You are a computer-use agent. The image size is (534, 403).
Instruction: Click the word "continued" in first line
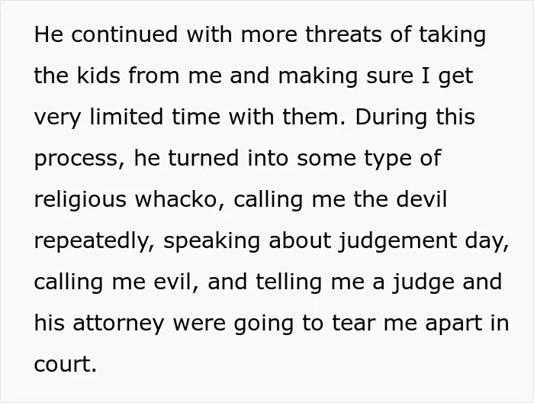coord(124,34)
